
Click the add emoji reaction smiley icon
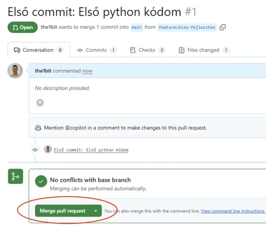tap(40, 103)
